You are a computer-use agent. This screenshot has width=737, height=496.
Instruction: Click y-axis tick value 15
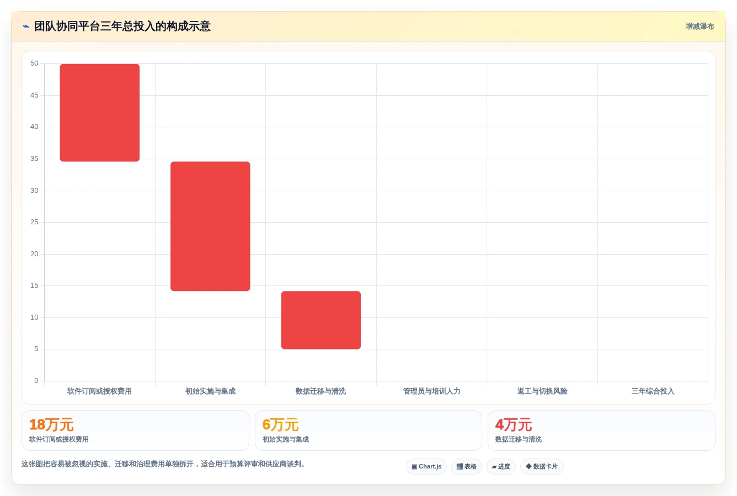[x=34, y=285]
